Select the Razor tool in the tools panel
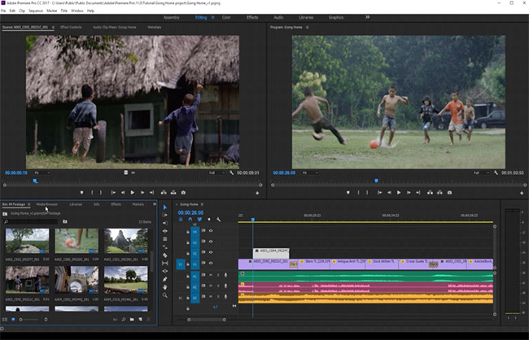Image resolution: width=529 pixels, height=340 pixels. pos(164,254)
